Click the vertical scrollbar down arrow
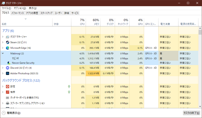 pyautogui.click(x=200, y=107)
